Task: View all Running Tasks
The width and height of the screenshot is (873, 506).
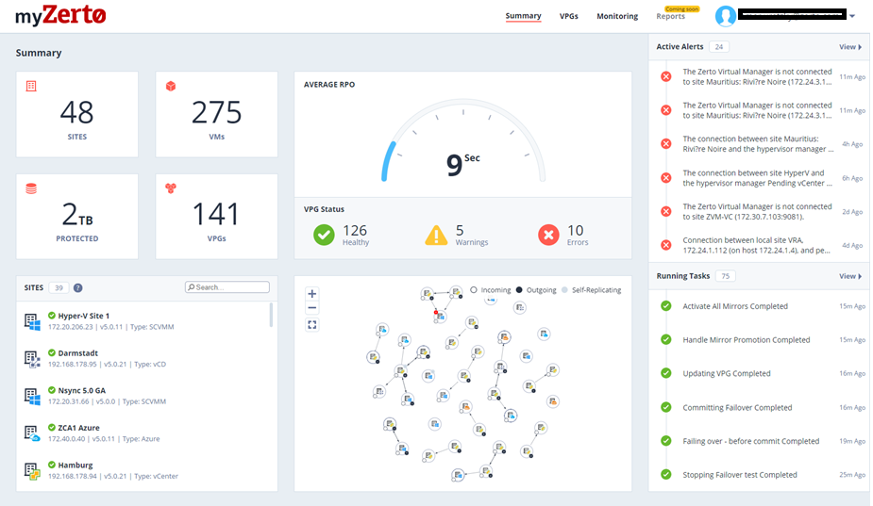Action: click(x=850, y=276)
